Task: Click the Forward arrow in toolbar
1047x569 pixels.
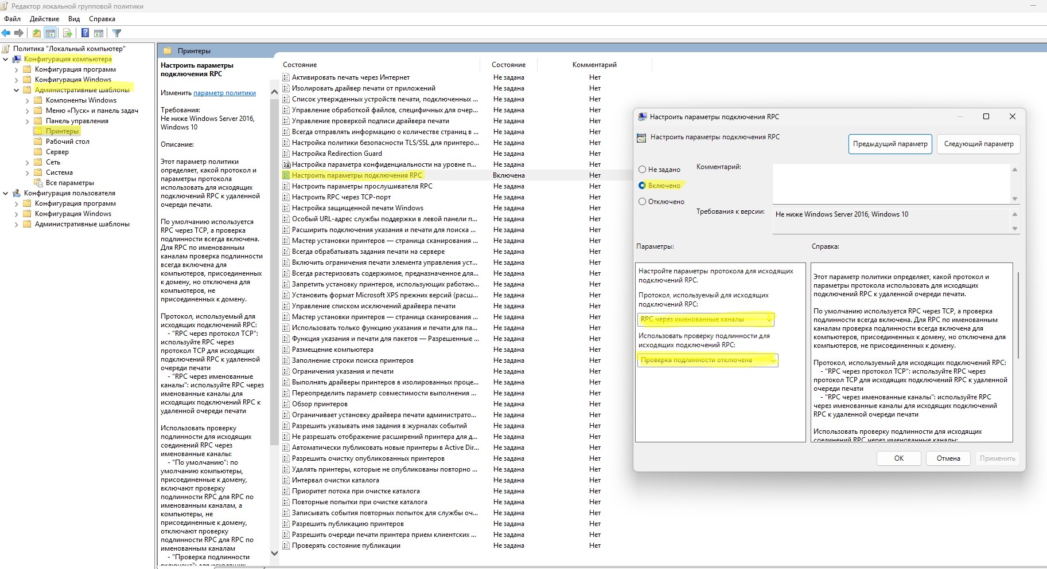Action: (x=19, y=33)
